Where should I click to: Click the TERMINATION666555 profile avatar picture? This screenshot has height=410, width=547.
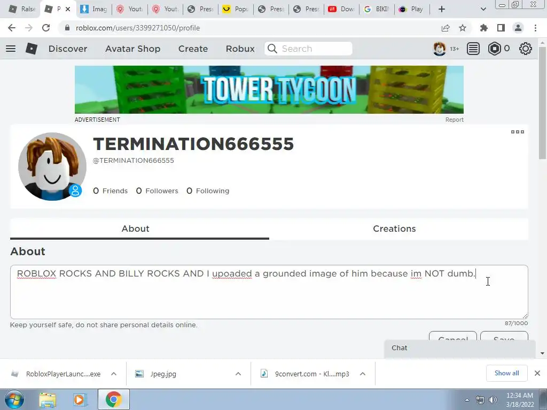tap(52, 167)
